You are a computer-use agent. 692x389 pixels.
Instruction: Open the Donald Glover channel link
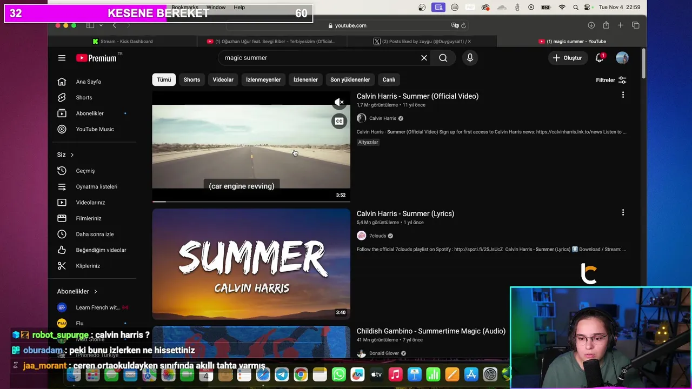click(384, 353)
